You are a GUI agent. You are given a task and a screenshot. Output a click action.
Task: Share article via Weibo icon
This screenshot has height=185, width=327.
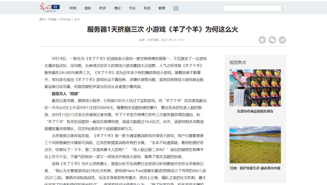coord(282,40)
